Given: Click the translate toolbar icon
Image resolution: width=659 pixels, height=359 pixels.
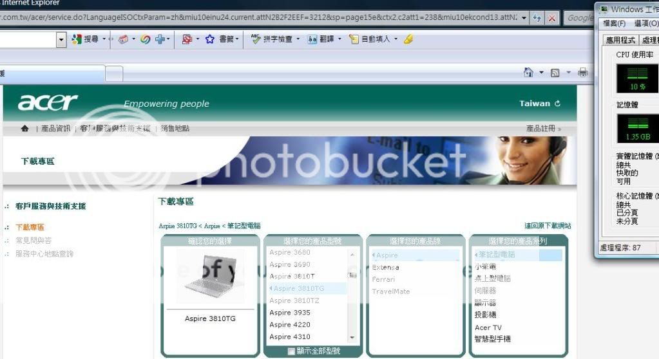Looking at the screenshot, I should coord(312,39).
